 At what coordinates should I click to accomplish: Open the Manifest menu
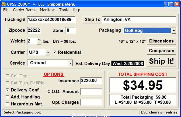coord(47,10)
